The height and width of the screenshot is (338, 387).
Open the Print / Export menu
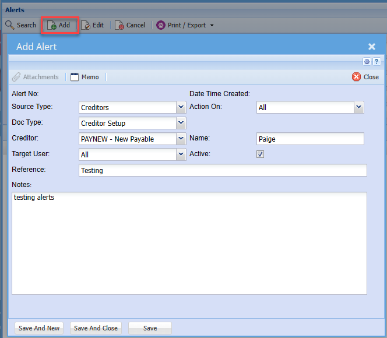pos(185,25)
